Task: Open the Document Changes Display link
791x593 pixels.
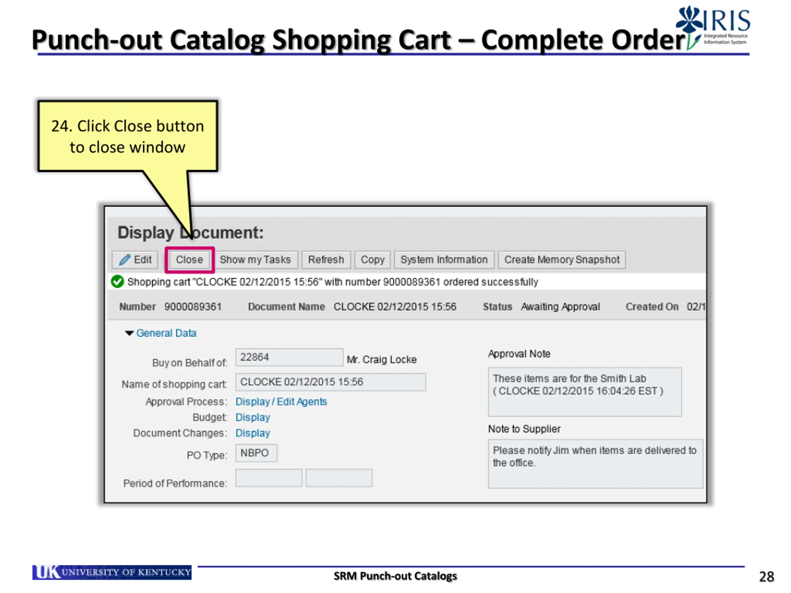Action: pos(253,433)
